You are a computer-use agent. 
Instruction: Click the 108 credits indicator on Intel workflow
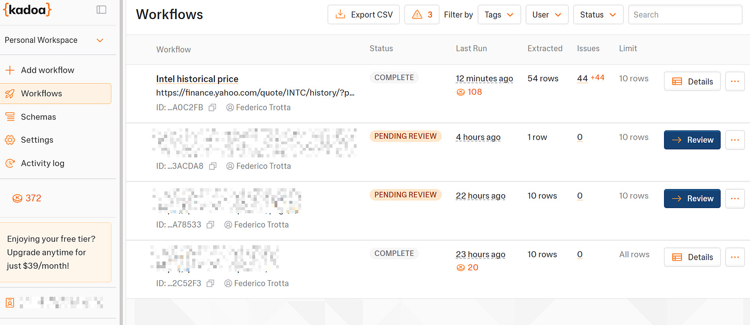469,92
